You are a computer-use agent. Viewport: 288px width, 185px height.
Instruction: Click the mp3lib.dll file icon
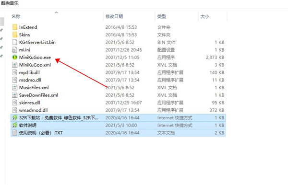tap(15, 72)
